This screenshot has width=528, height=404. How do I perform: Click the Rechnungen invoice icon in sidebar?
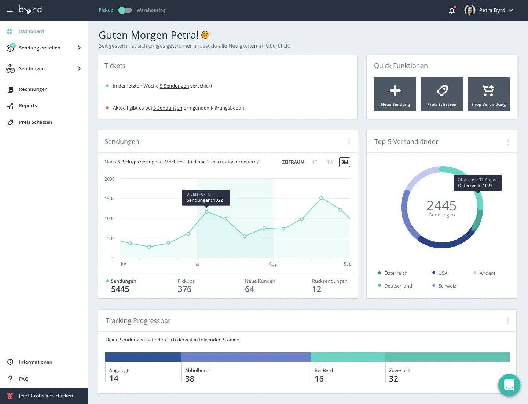[x=10, y=89]
